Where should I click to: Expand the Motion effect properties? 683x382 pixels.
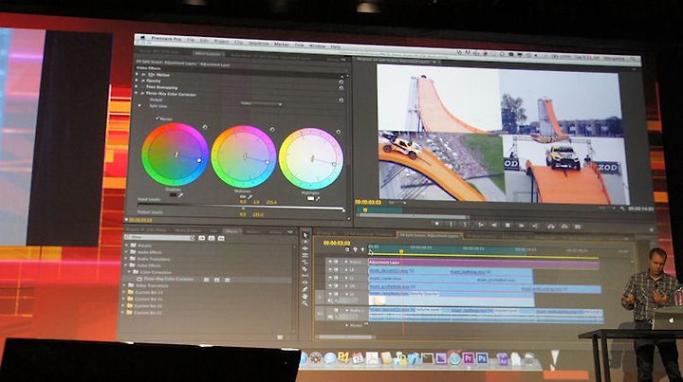point(137,74)
